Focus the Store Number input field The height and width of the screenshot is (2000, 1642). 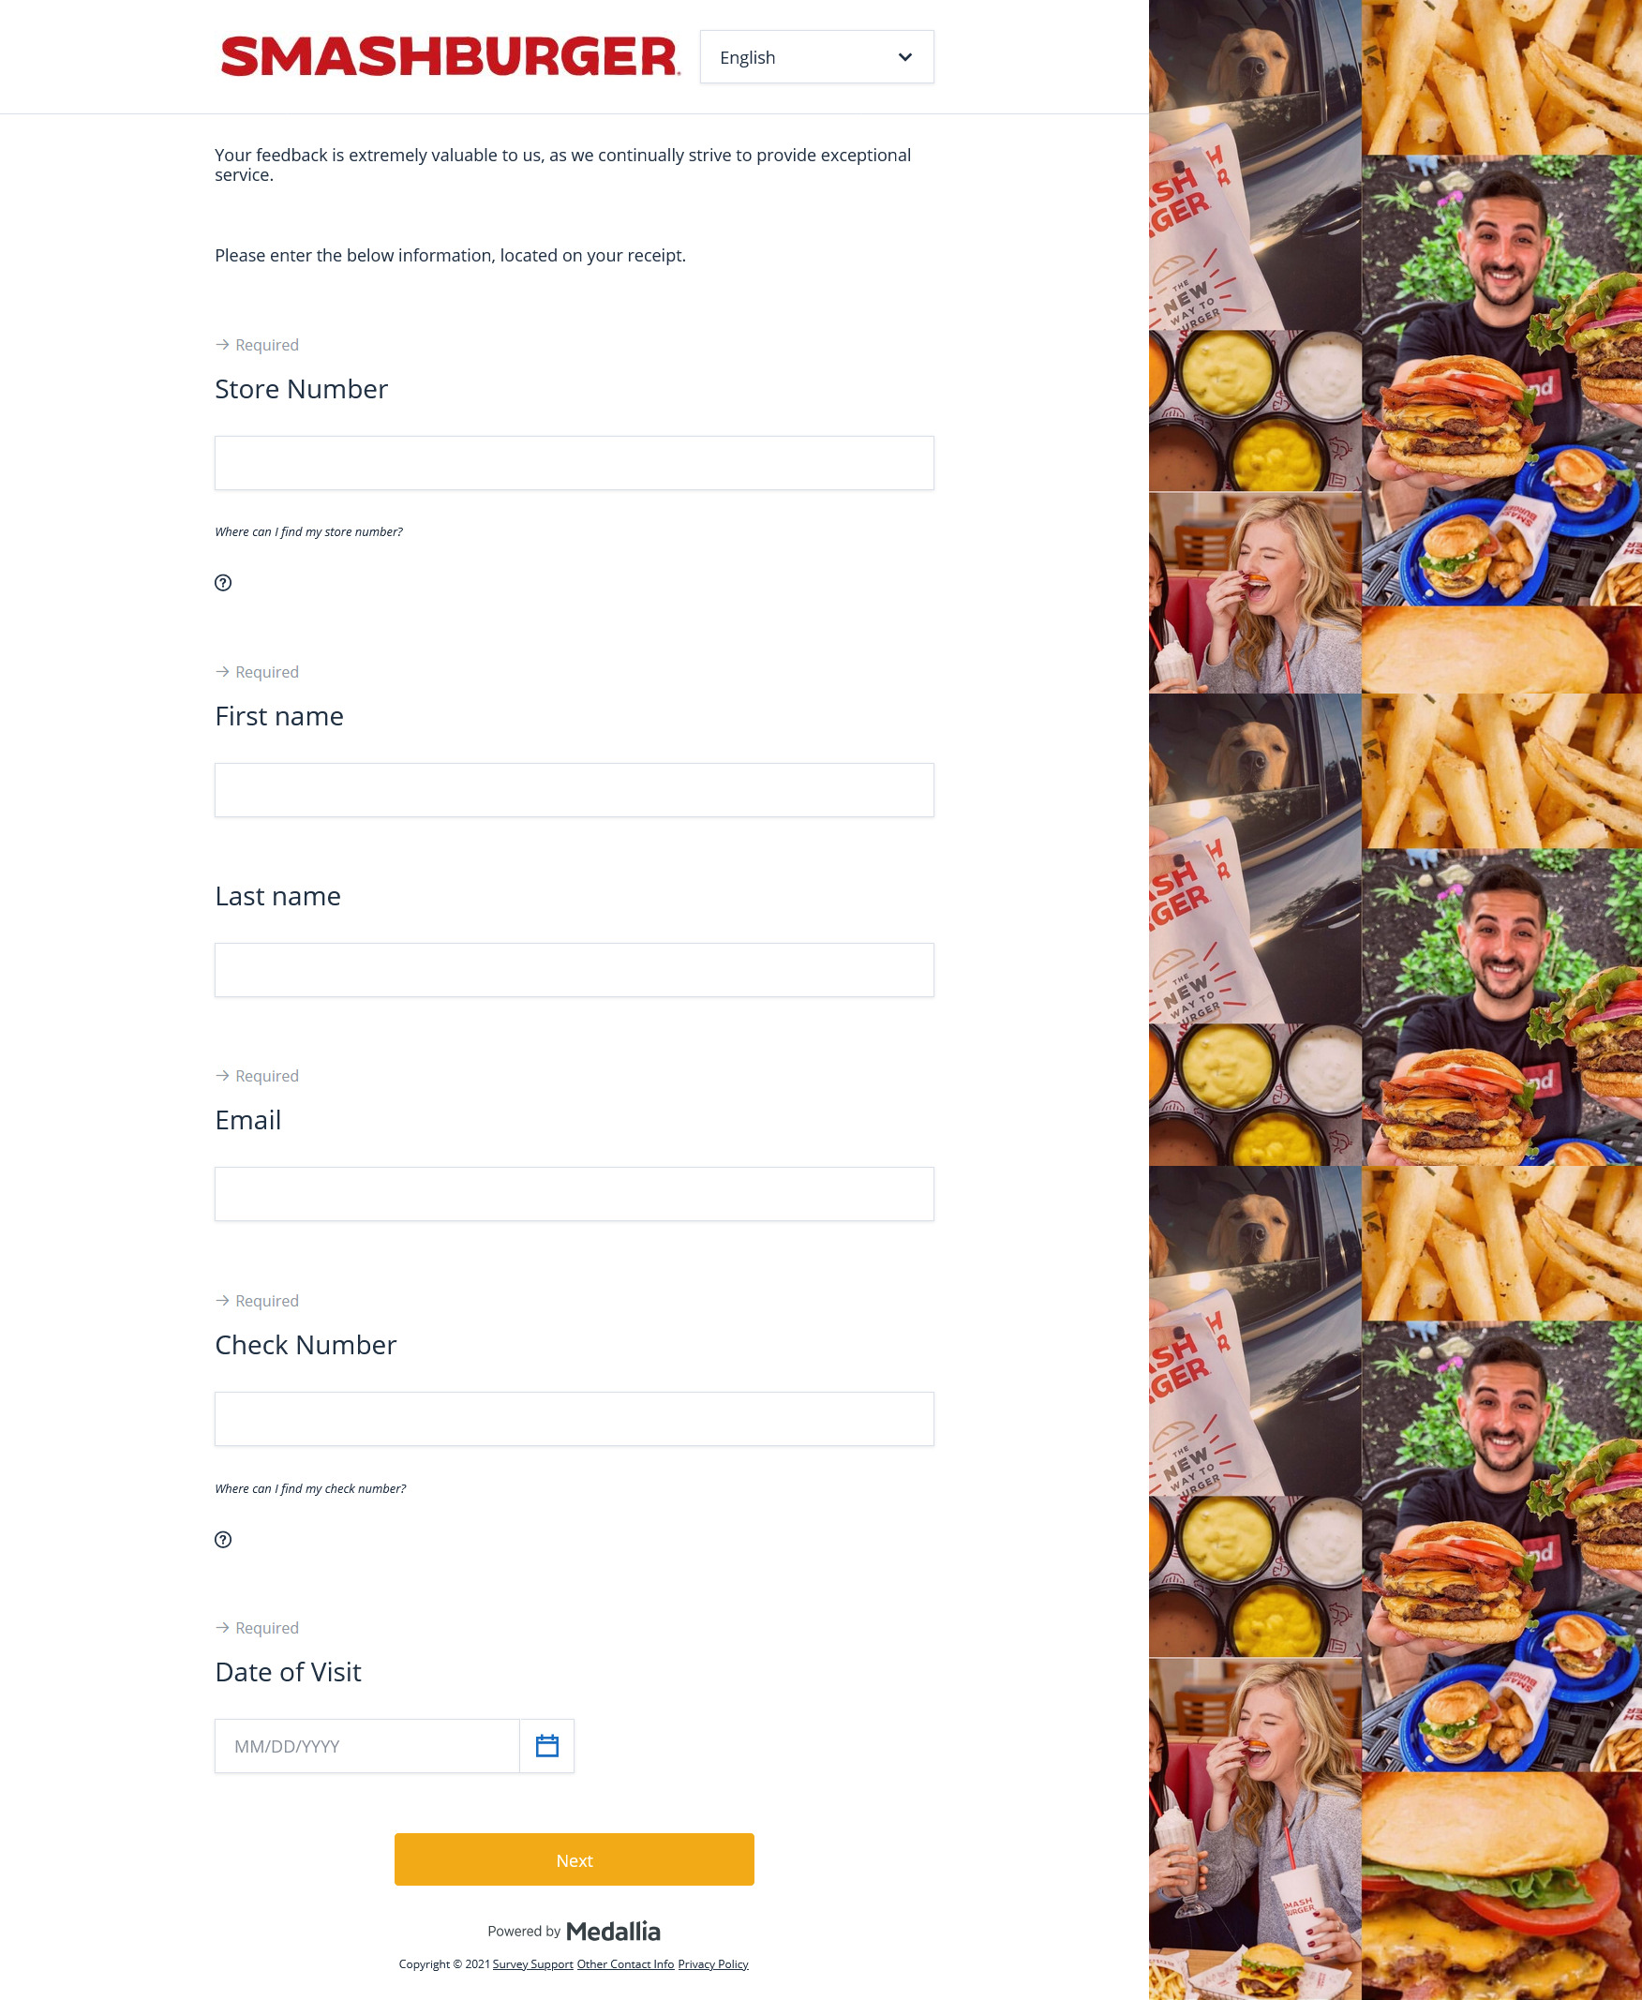(575, 463)
